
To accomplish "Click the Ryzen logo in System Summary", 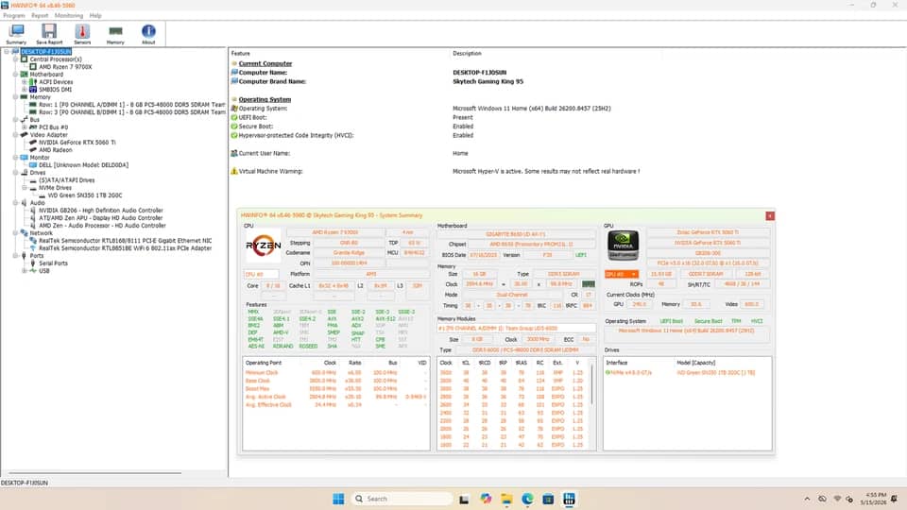I will (x=264, y=246).
